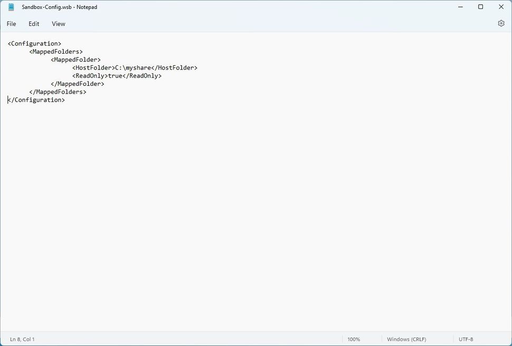Click the closing MappedFolder tag
This screenshot has height=346, width=512.
(x=77, y=83)
